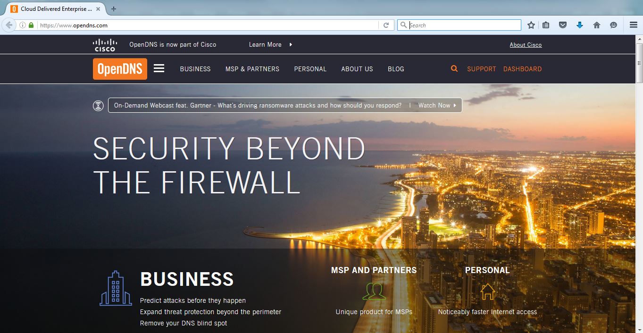Open the Firefox hamburger menu
643x333 pixels.
[634, 25]
